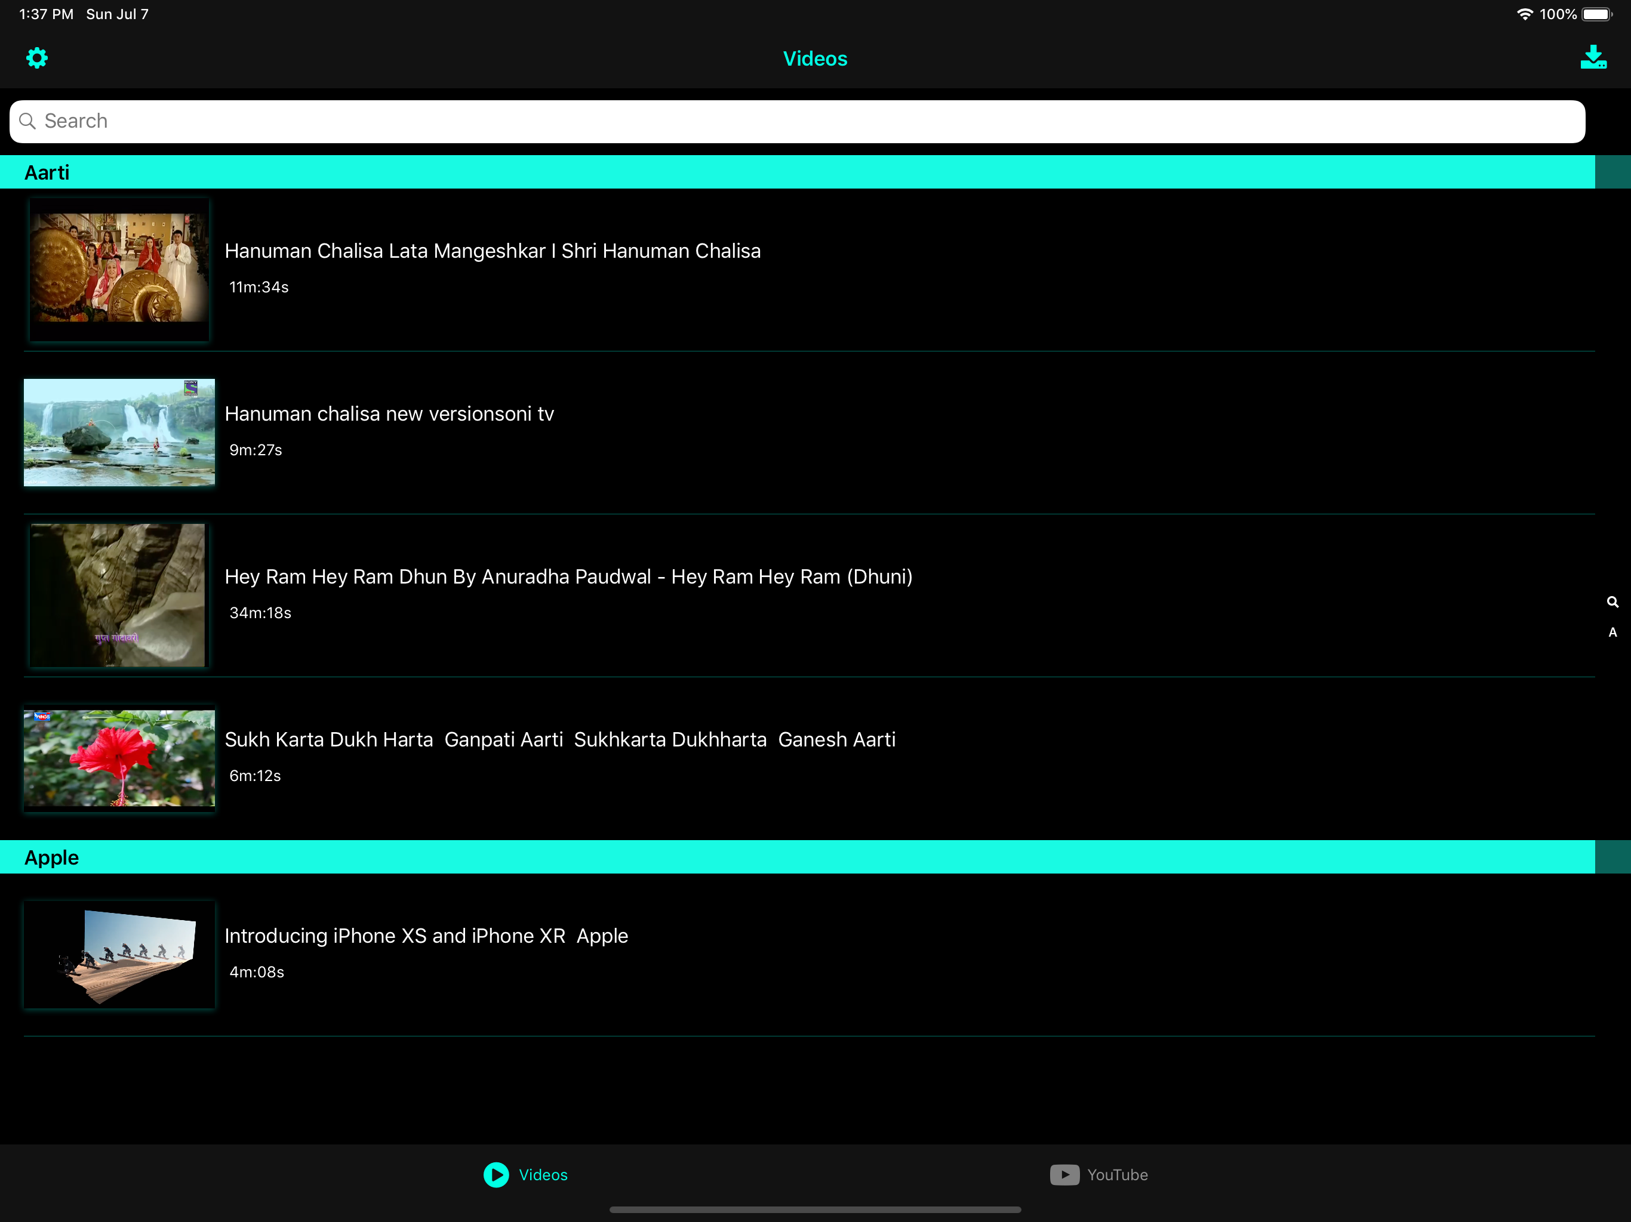Play "Hanuman chalisa new versionsoni tv"
Image resolution: width=1631 pixels, height=1222 pixels.
[x=389, y=414]
